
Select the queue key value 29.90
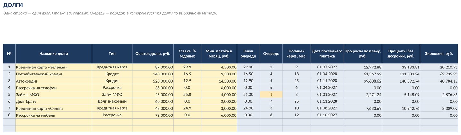click(248, 67)
